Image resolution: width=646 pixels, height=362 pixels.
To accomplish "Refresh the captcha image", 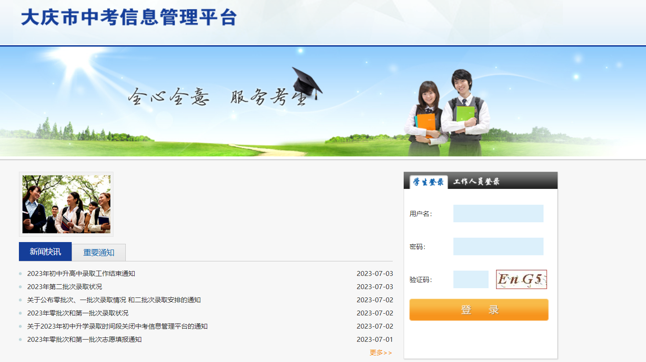I will [x=521, y=279].
